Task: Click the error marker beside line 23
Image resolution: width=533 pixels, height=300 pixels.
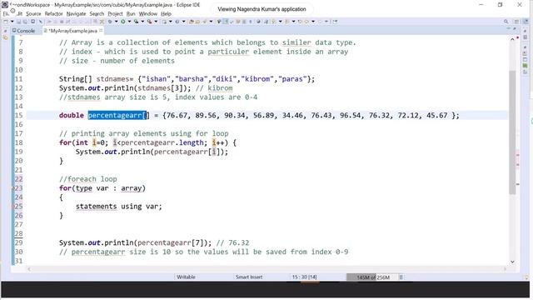Action: click(x=13, y=188)
